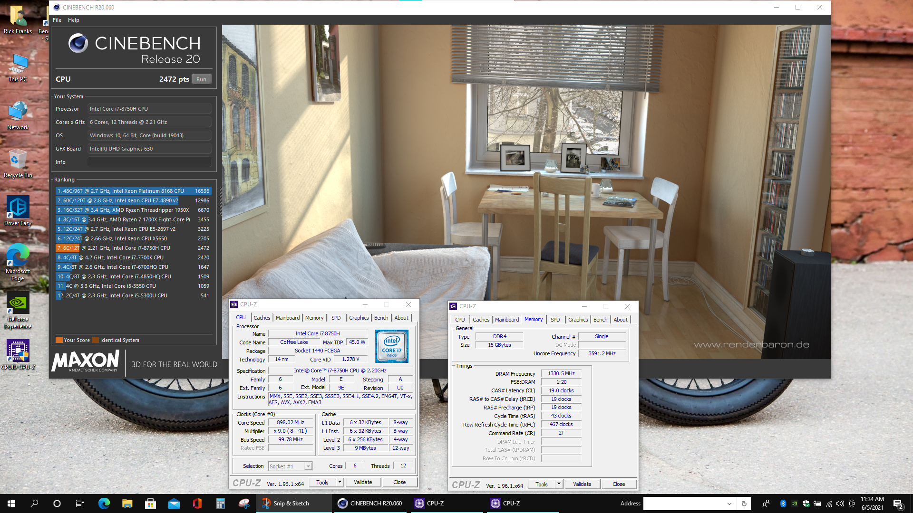Launch CPUID CPU-Z desktop shortcut
This screenshot has height=513, width=913.
[18, 355]
